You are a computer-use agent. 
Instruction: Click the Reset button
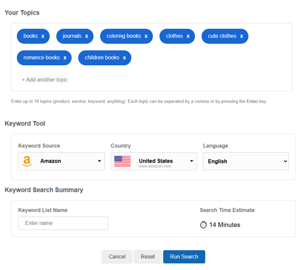coord(147,257)
